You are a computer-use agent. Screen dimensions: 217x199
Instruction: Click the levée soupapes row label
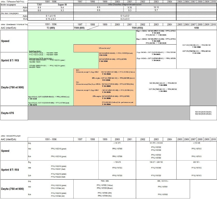pyautogui.click(x=8, y=5)
